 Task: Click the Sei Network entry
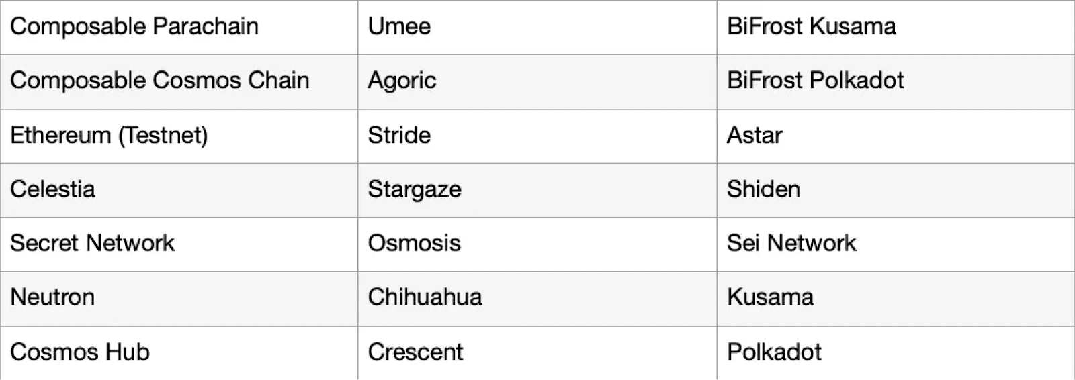tap(791, 243)
